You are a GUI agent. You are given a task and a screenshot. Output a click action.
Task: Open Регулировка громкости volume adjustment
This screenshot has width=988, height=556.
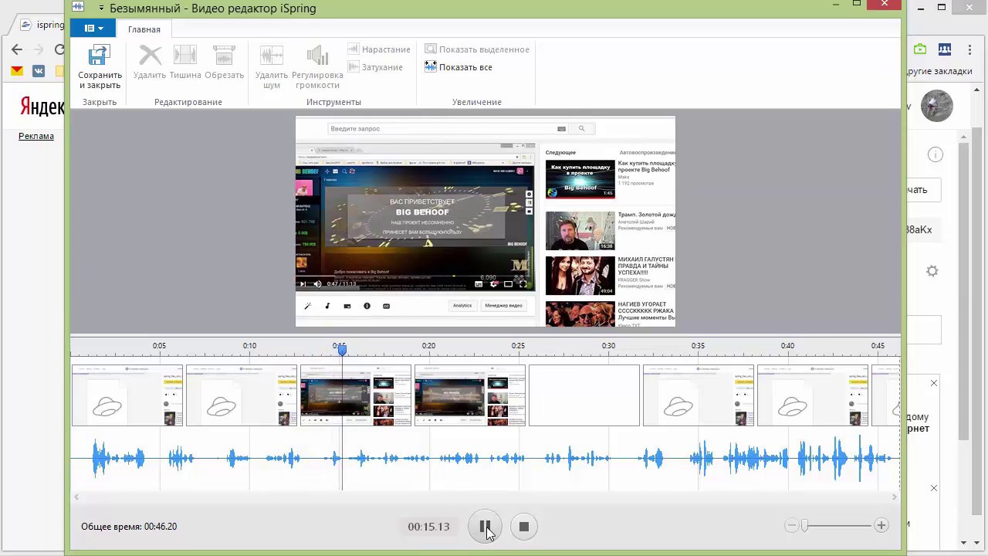319,67
